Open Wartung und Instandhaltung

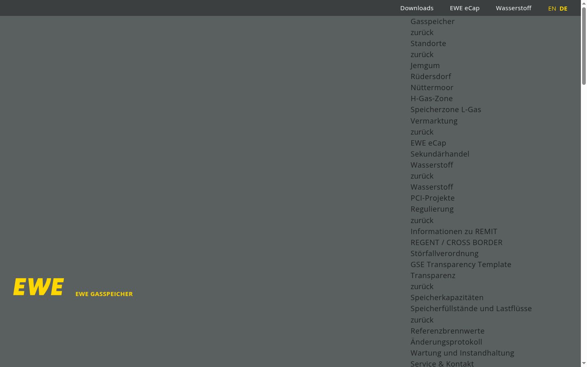click(462, 353)
